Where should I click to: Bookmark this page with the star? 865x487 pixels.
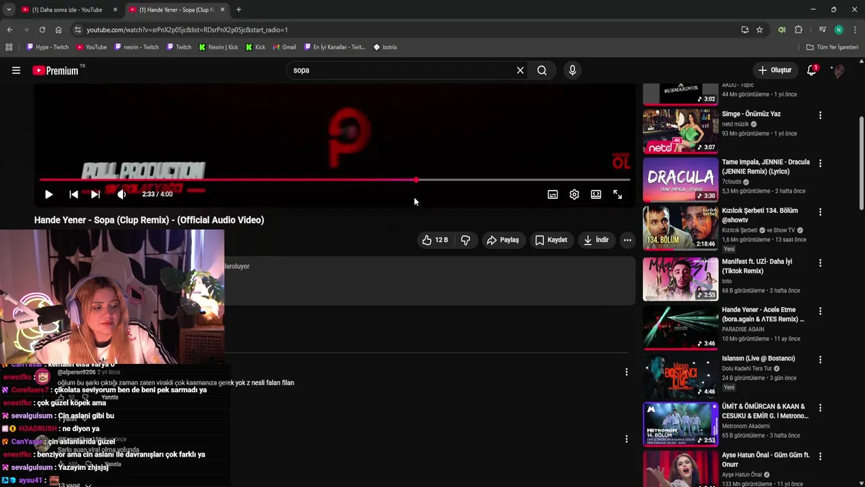tap(760, 30)
